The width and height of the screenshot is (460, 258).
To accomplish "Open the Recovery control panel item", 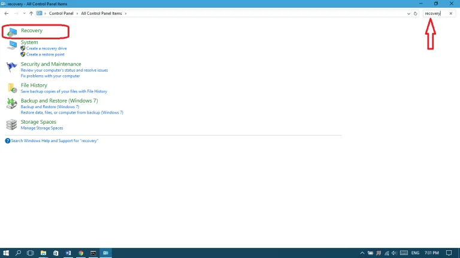I will 32,30.
